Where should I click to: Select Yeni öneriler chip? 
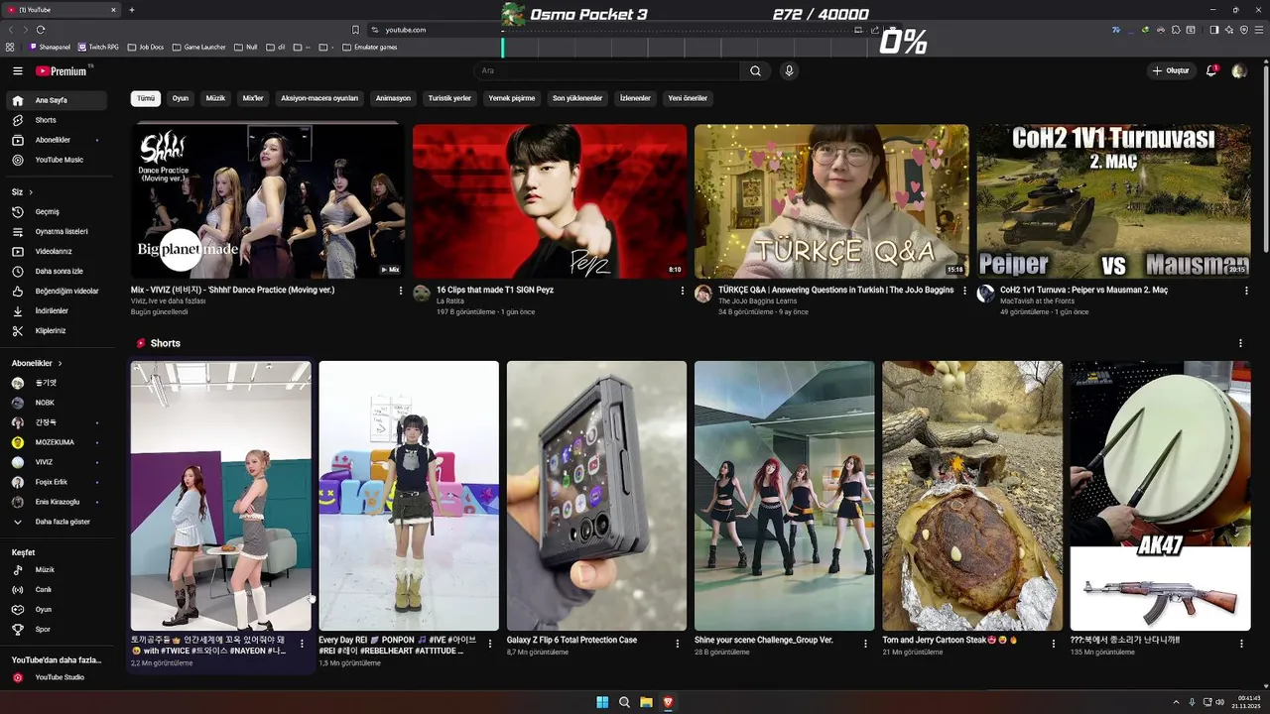[x=688, y=98]
